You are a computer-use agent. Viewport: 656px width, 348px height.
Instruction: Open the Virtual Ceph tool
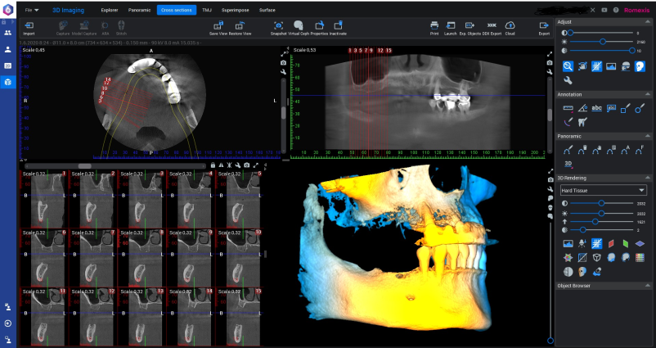tap(299, 28)
